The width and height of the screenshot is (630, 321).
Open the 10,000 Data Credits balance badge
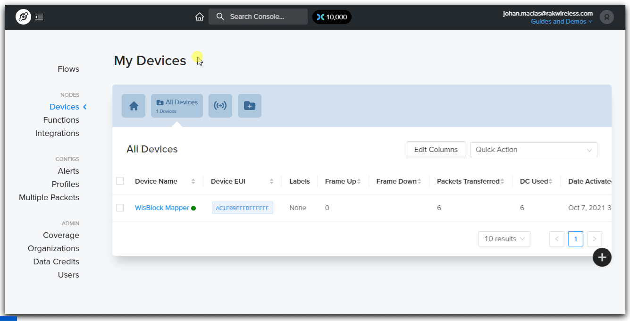tap(332, 17)
